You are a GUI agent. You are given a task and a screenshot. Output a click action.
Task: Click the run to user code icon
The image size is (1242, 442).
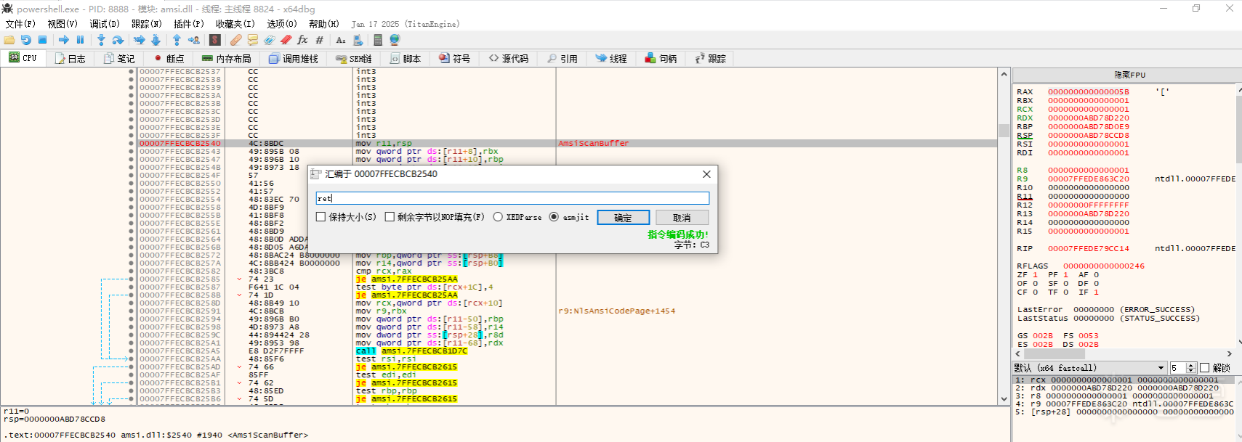[x=193, y=40]
